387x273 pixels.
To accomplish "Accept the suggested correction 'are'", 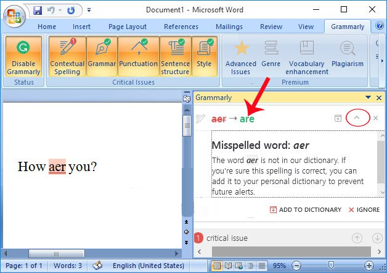I will pos(247,119).
